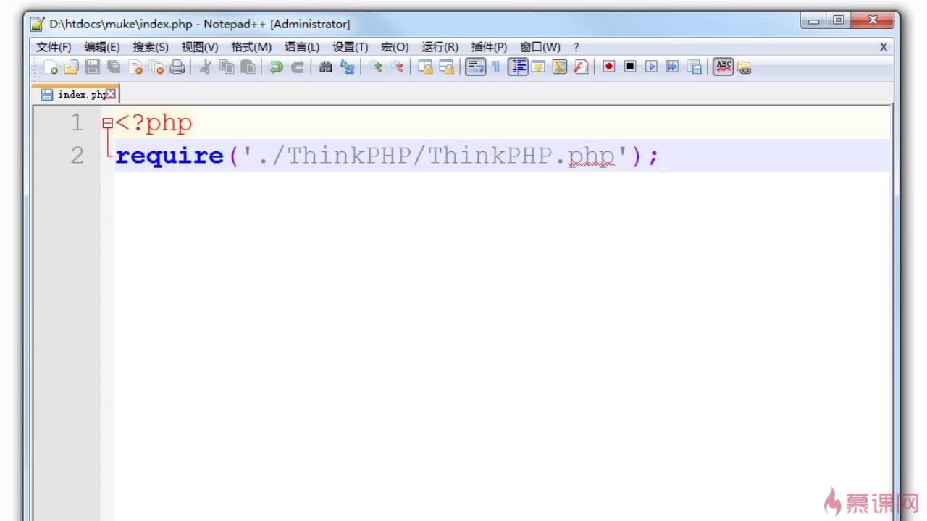Open Find using the binoculars icon

tap(326, 67)
